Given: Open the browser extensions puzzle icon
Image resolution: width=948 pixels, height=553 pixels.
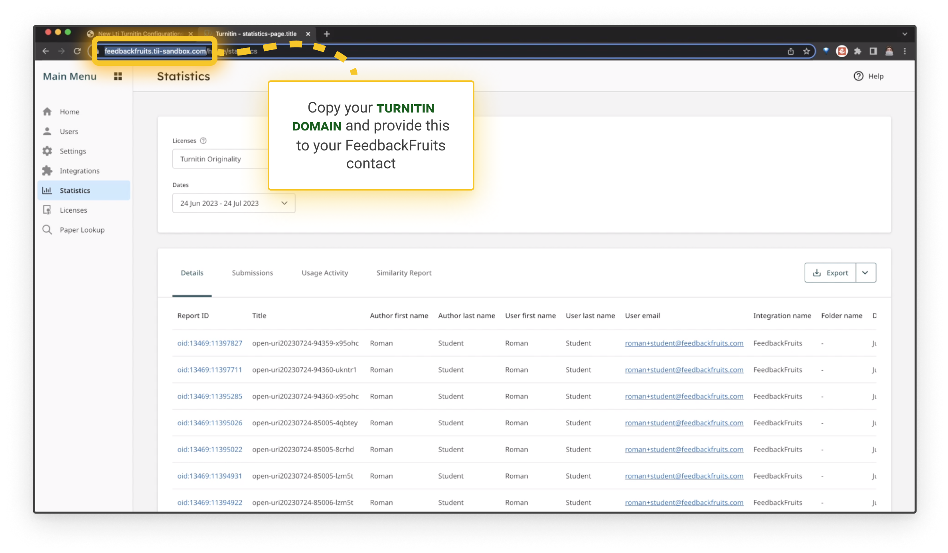Looking at the screenshot, I should (857, 51).
